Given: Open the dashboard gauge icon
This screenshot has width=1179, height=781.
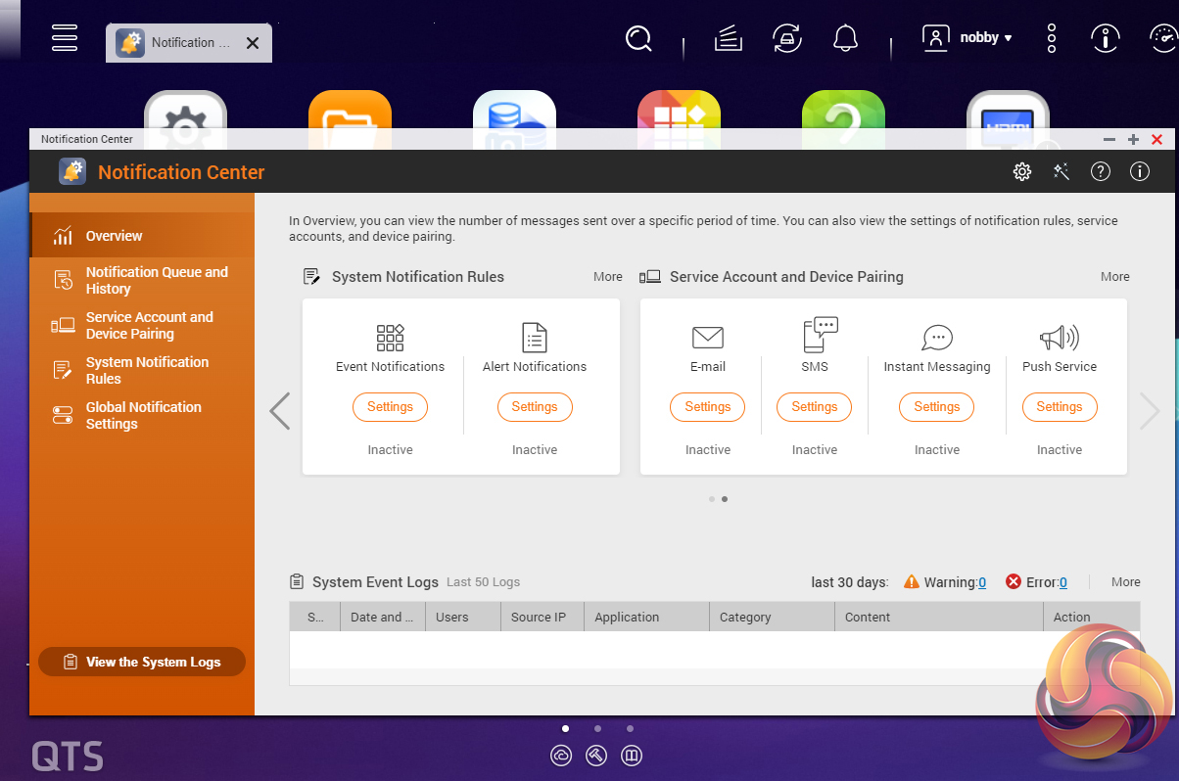Looking at the screenshot, I should pos(1162,38).
